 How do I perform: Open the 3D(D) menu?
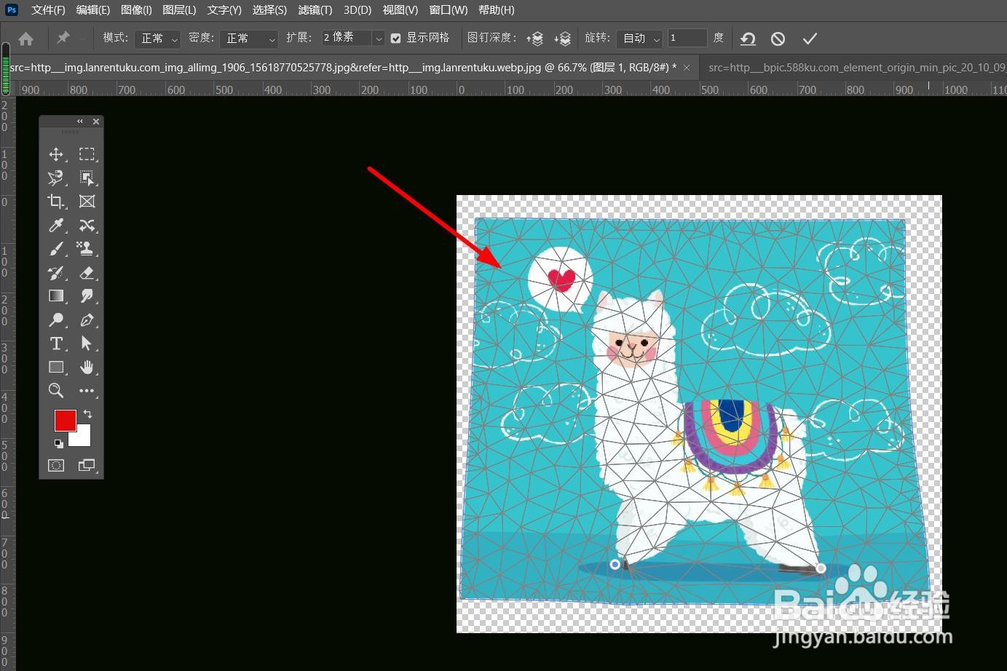(358, 9)
